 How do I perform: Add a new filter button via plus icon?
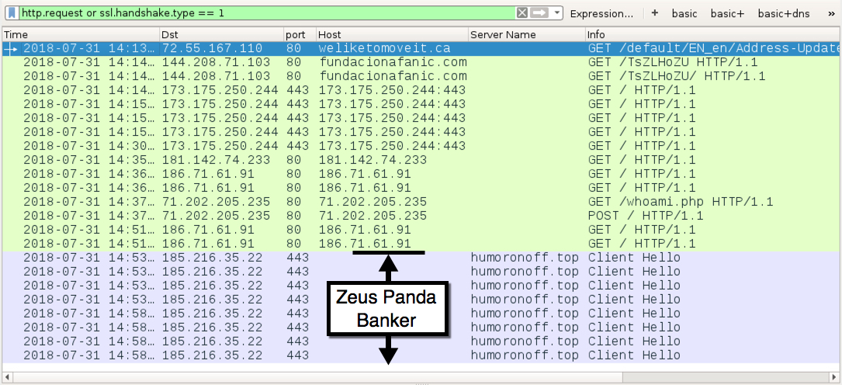coord(655,13)
